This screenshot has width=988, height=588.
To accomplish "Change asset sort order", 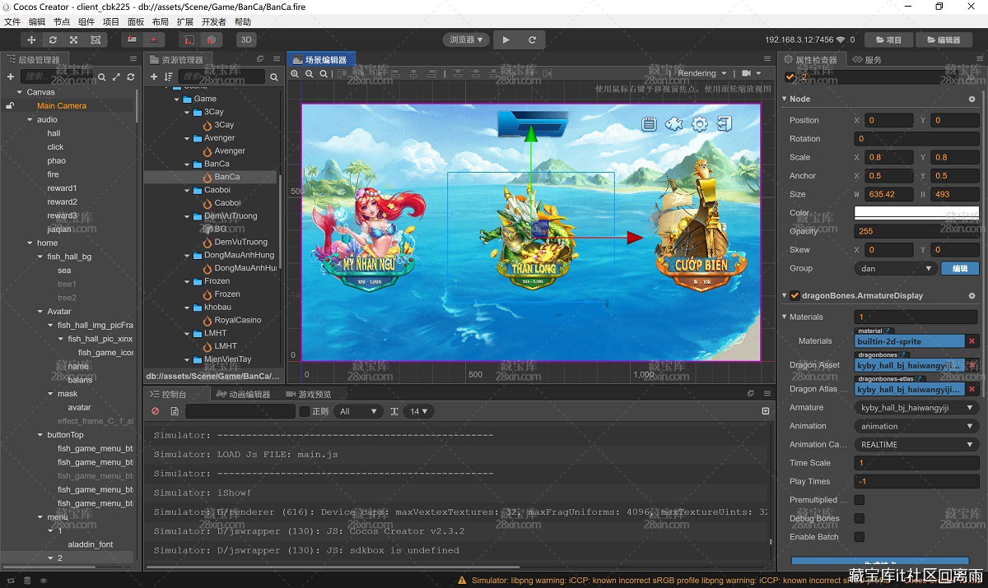I will pyautogui.click(x=168, y=76).
